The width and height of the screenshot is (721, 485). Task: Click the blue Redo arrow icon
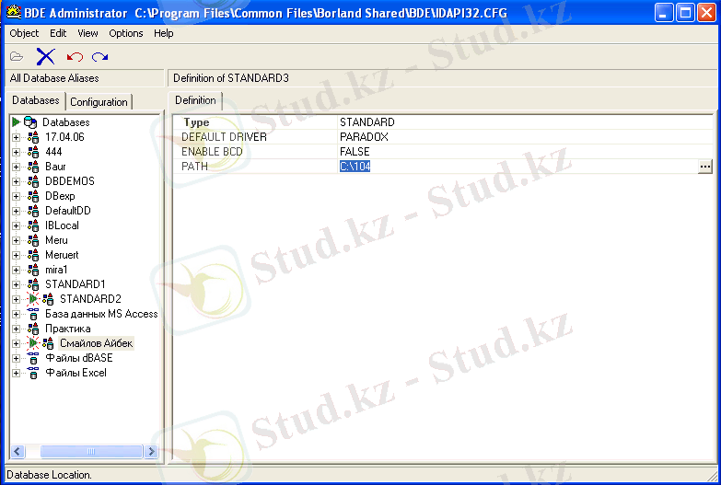99,56
